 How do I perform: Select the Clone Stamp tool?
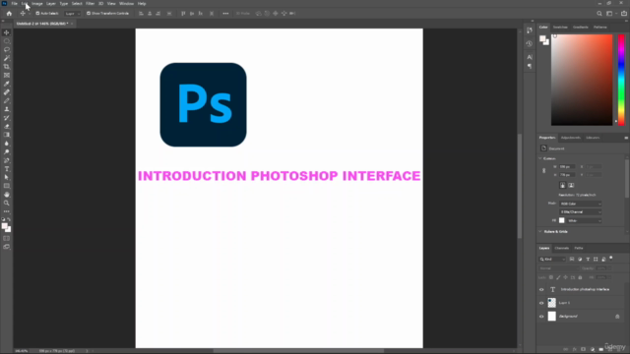pyautogui.click(x=7, y=109)
